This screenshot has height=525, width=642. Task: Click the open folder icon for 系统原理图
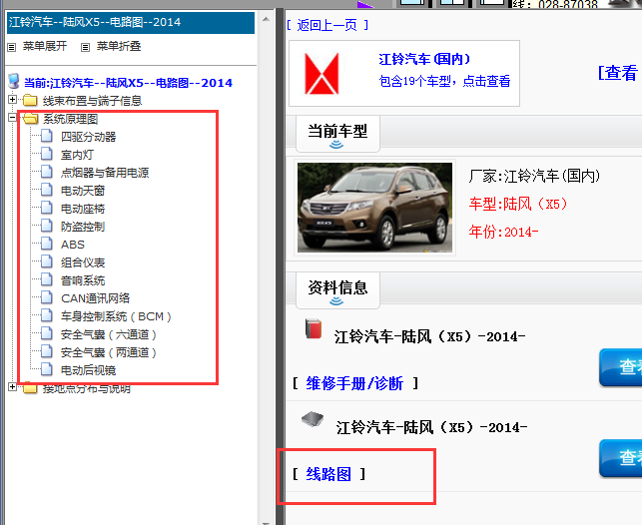click(30, 119)
